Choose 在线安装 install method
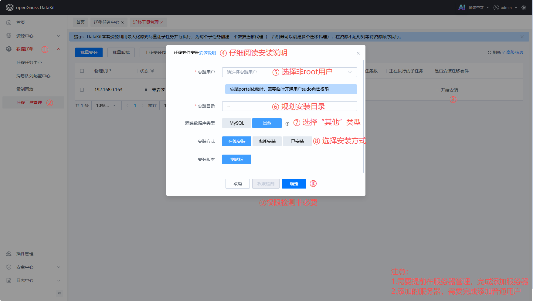The height and width of the screenshot is (301, 533). click(x=237, y=141)
